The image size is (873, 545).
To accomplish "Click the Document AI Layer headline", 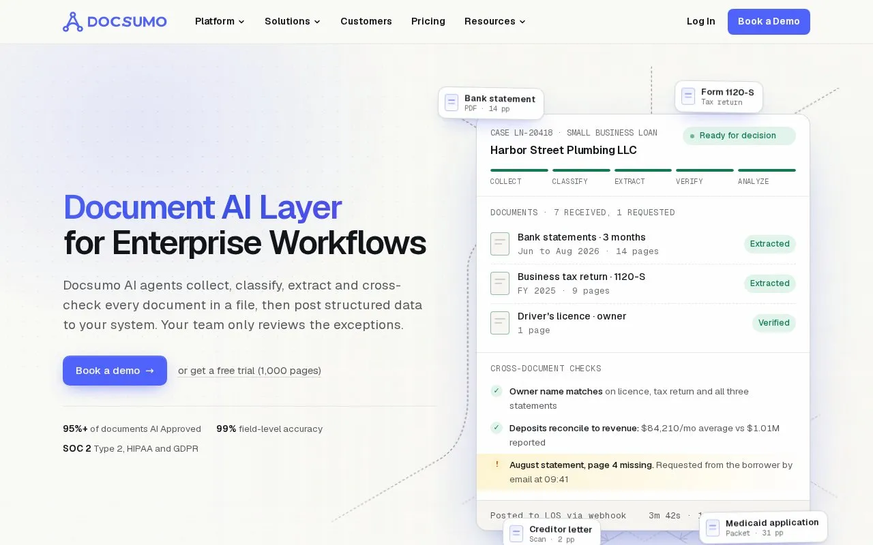I will click(203, 208).
